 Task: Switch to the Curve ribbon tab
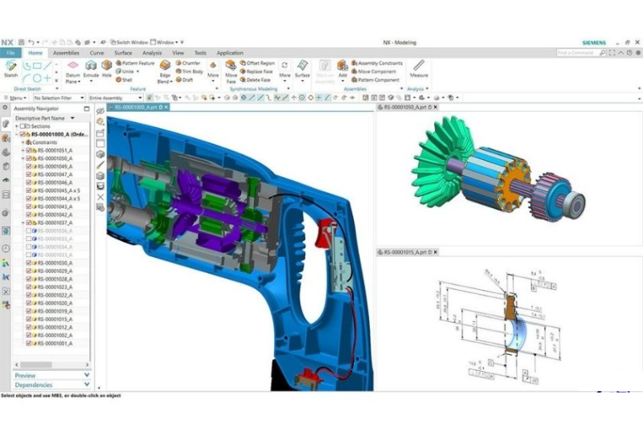(x=96, y=53)
